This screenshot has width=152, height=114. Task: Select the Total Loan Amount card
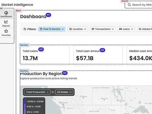98,55
